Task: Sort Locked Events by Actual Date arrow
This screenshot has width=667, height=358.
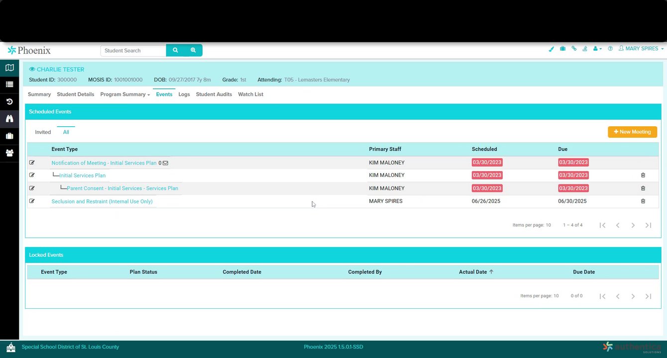Action: tap(491, 272)
